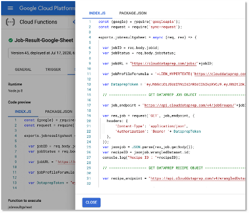The image size is (249, 213).
Task: Click the api jobGroups URL on line 17
Action: point(189,105)
